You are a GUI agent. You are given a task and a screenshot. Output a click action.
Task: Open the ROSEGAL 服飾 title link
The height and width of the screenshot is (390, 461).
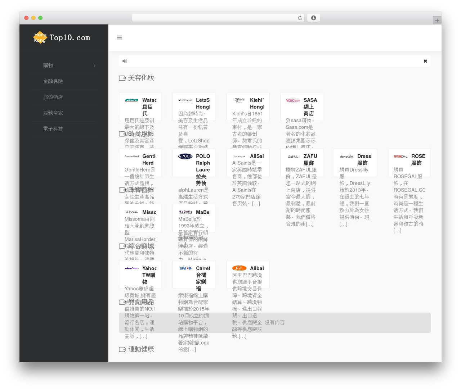tap(418, 159)
